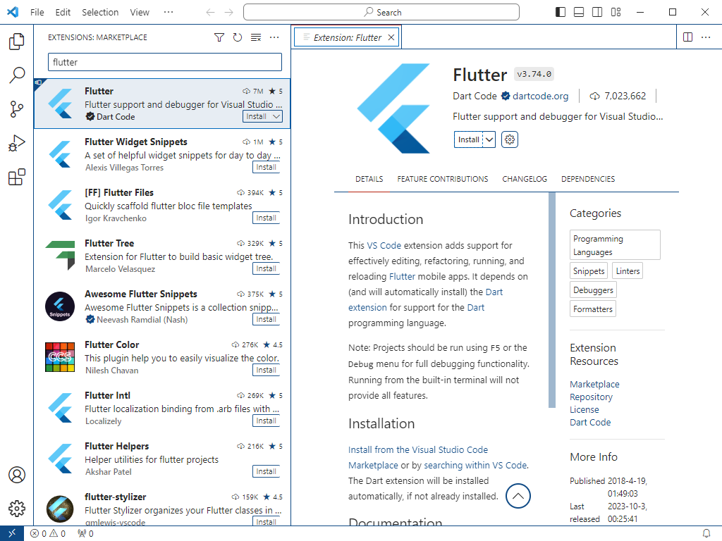This screenshot has height=541, width=722.
Task: Refresh the extensions list
Action: point(238,37)
